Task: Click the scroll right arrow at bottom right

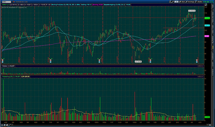Action: point(207,125)
